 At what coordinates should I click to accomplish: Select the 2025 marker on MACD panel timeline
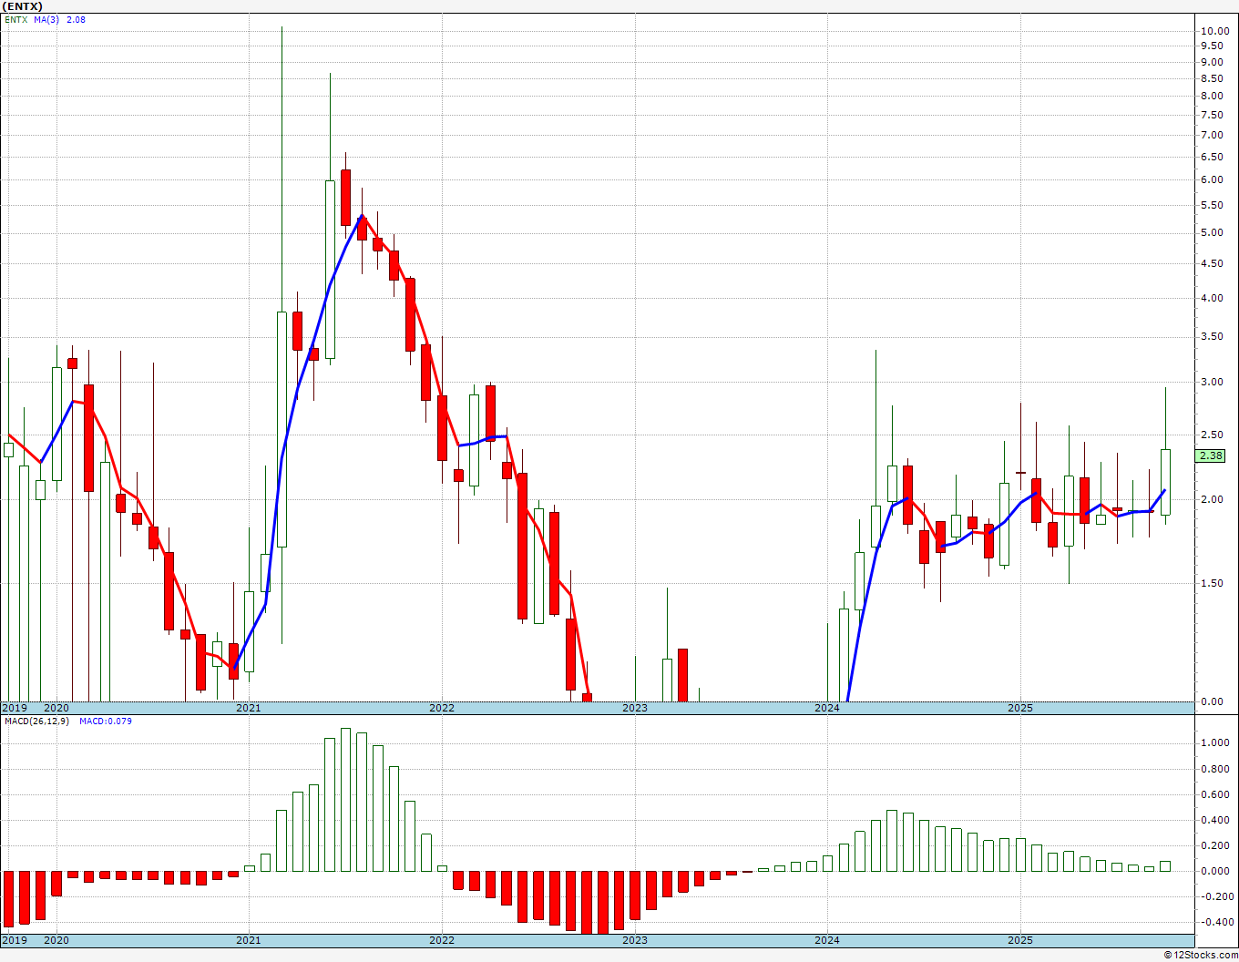[x=1020, y=940]
